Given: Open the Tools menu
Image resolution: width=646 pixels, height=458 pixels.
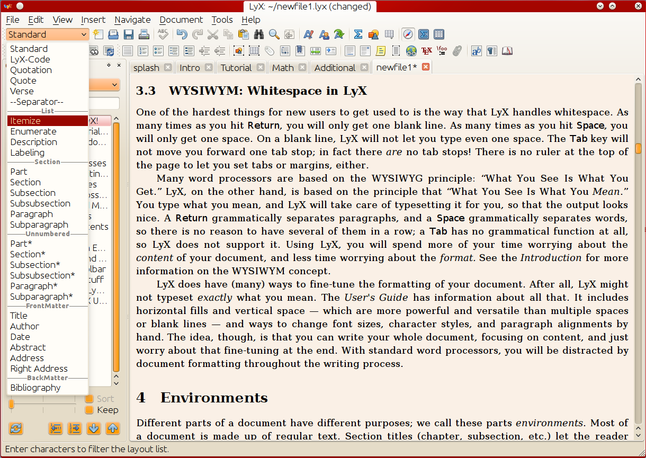Looking at the screenshot, I should pyautogui.click(x=222, y=20).
